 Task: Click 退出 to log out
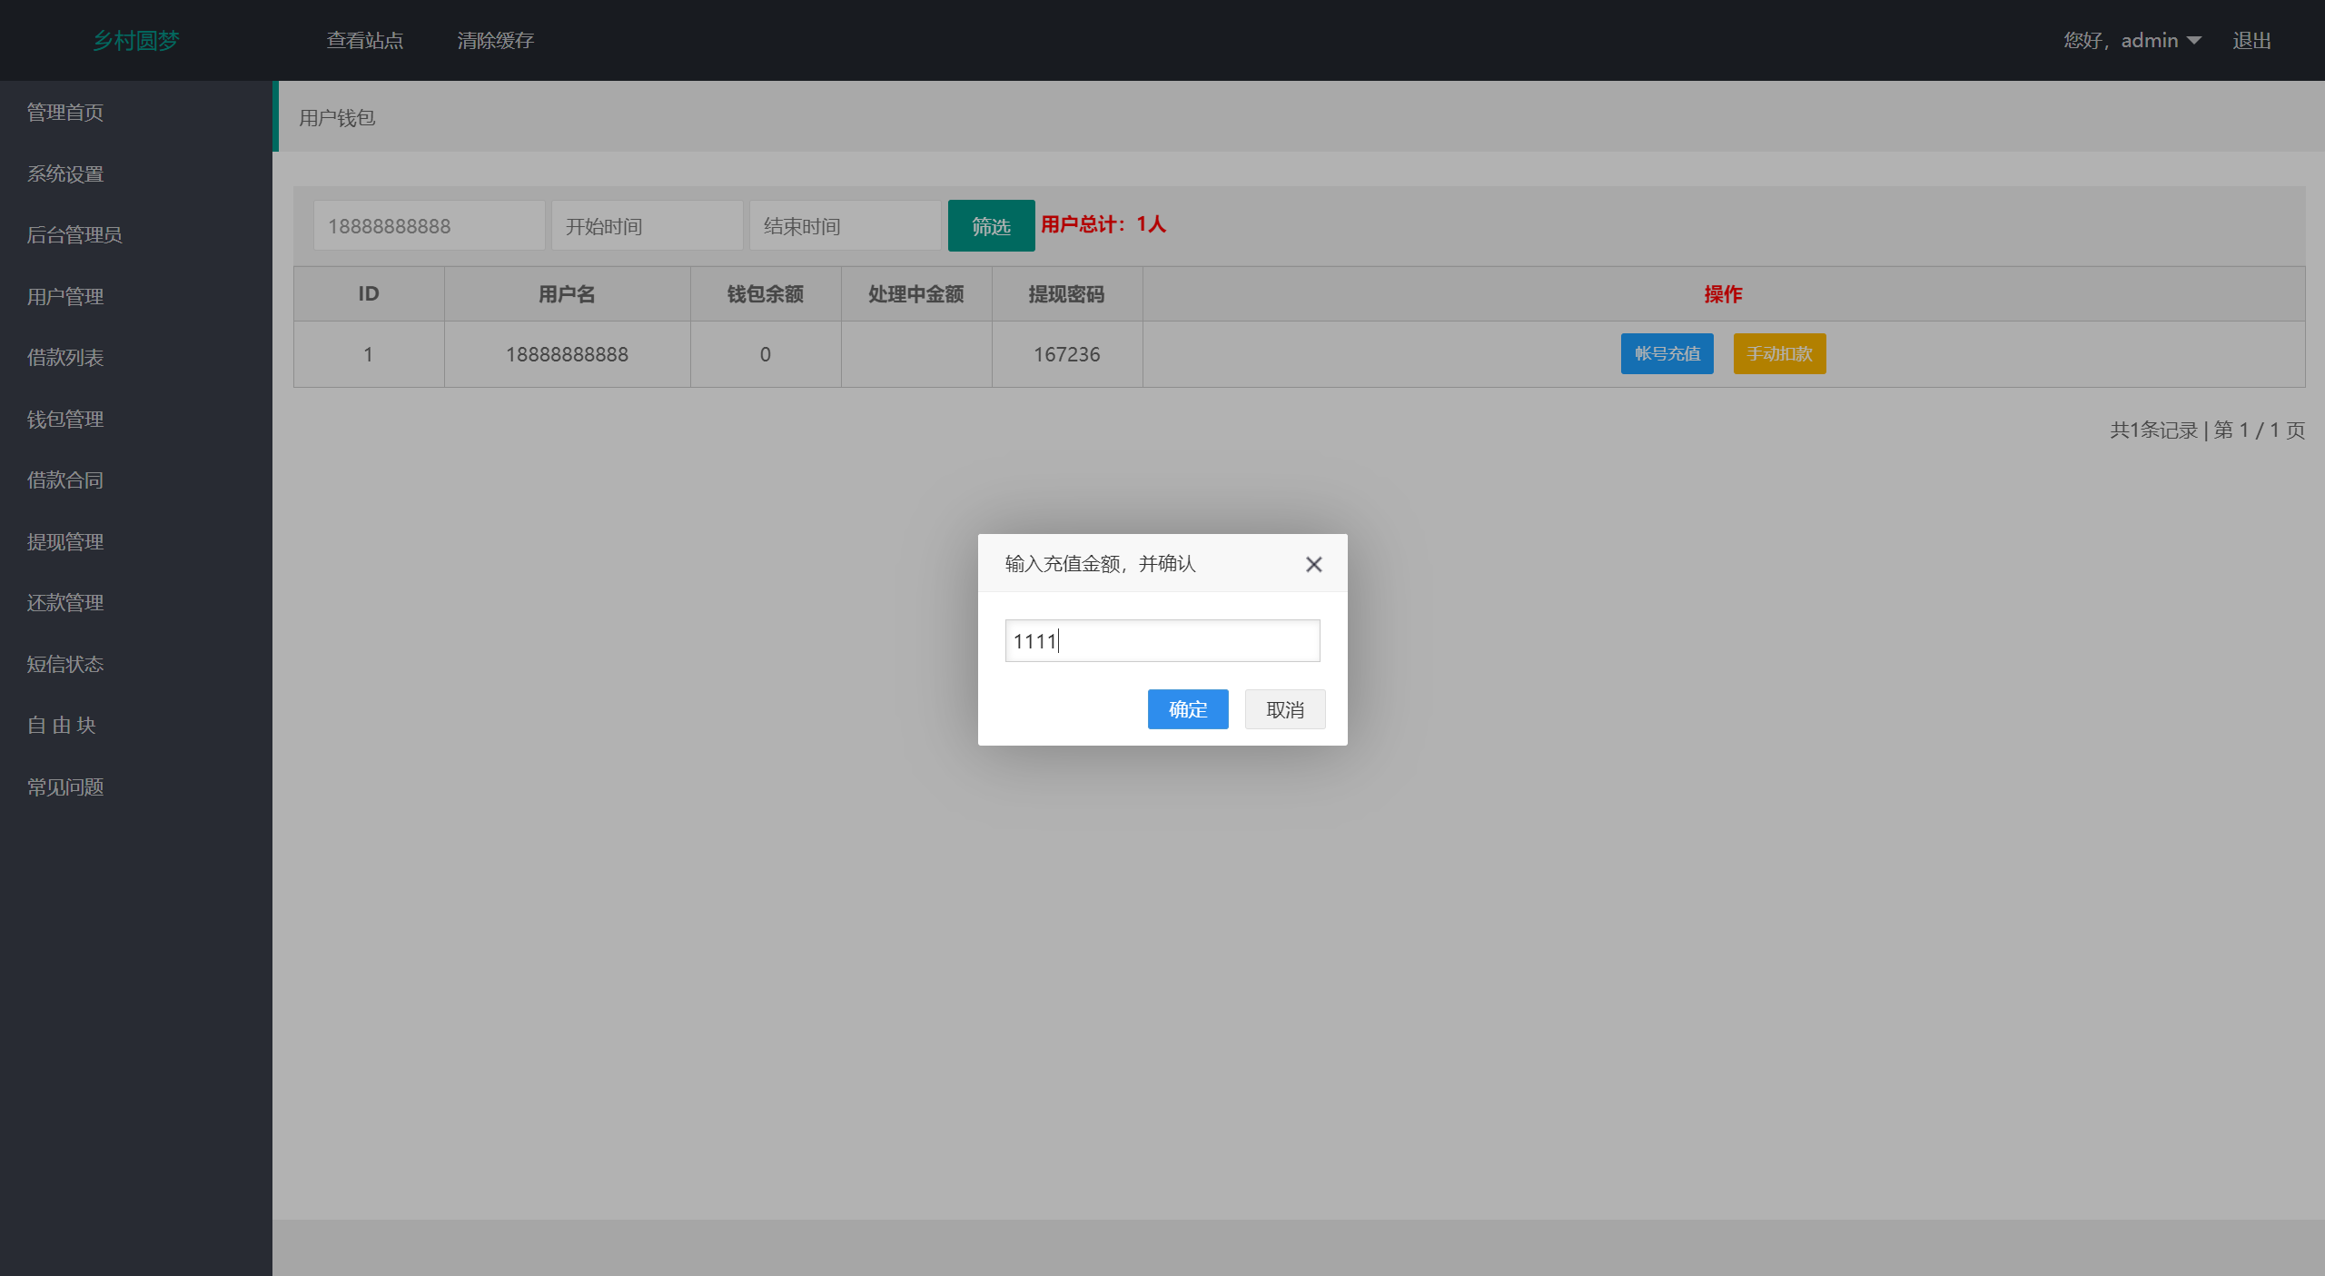pos(2251,41)
